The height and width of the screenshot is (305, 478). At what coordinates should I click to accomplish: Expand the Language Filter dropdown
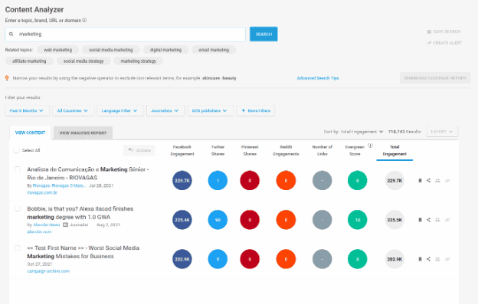click(120, 110)
